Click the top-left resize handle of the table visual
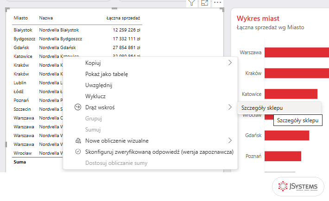The image size is (329, 201). coord(7,10)
